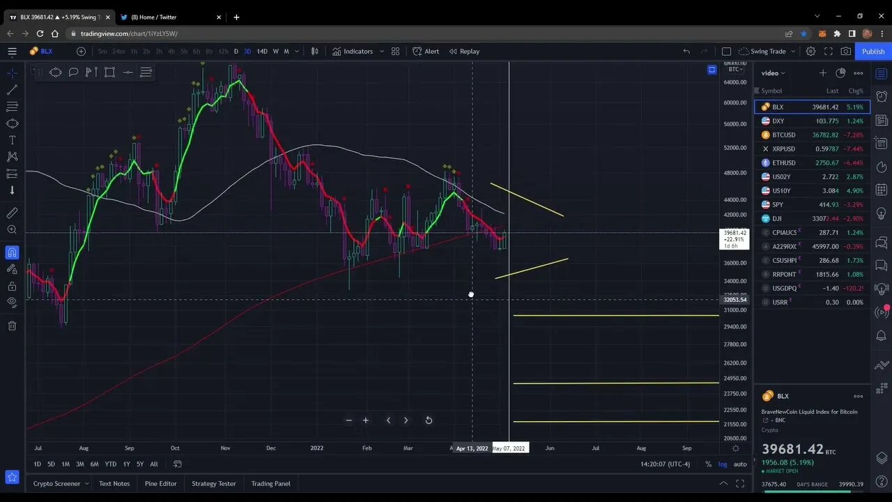Switch to the 14D timeframe
Viewport: 892px width, 502px height.
click(262, 51)
